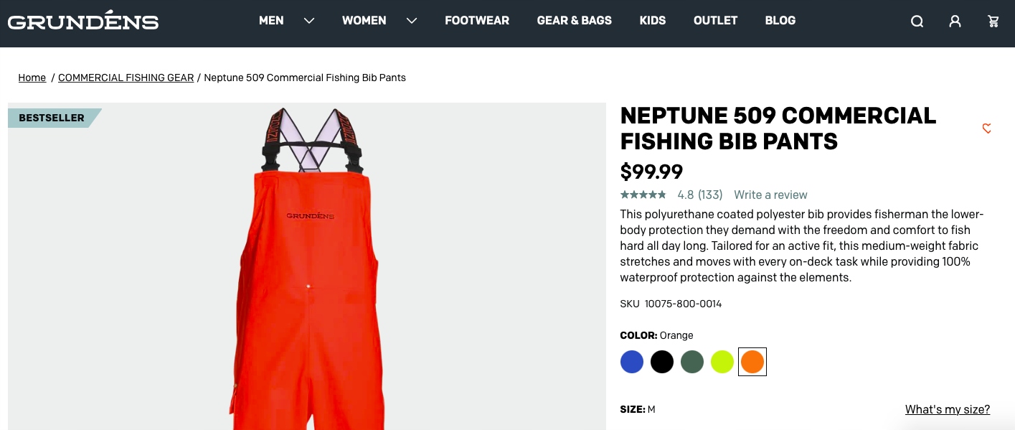Screen dimensions: 1015x430
Task: Visit the Blog page
Action: pyautogui.click(x=780, y=21)
